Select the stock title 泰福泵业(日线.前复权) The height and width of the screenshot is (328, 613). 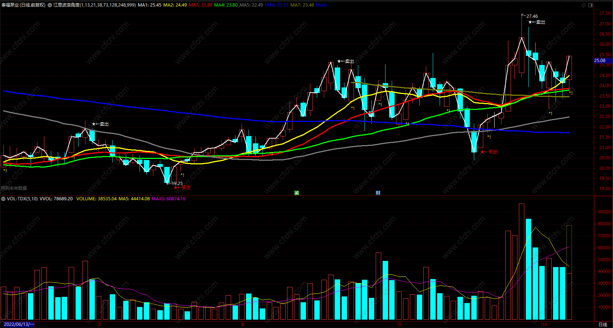tap(24, 5)
